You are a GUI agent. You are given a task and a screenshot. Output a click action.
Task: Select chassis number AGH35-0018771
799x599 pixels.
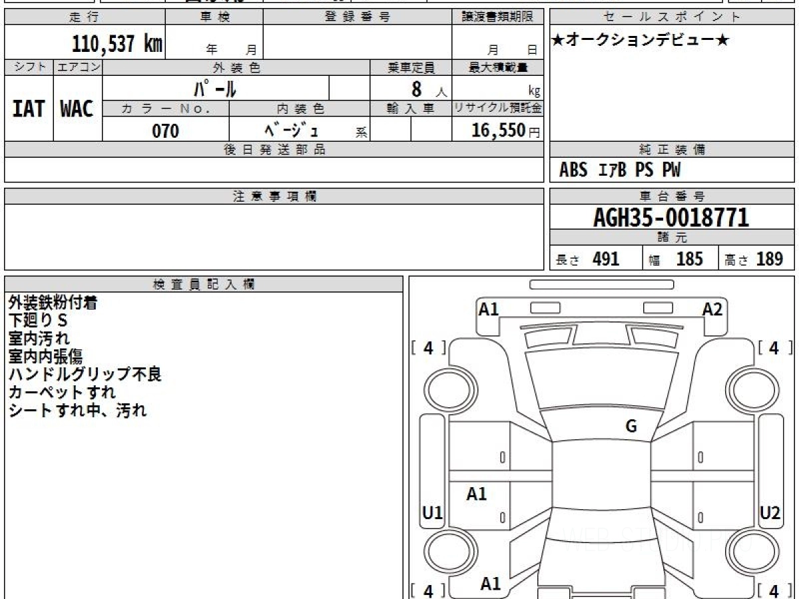click(671, 217)
